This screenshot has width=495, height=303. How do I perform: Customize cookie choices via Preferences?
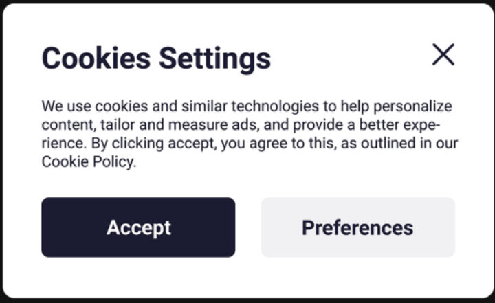[x=357, y=227]
